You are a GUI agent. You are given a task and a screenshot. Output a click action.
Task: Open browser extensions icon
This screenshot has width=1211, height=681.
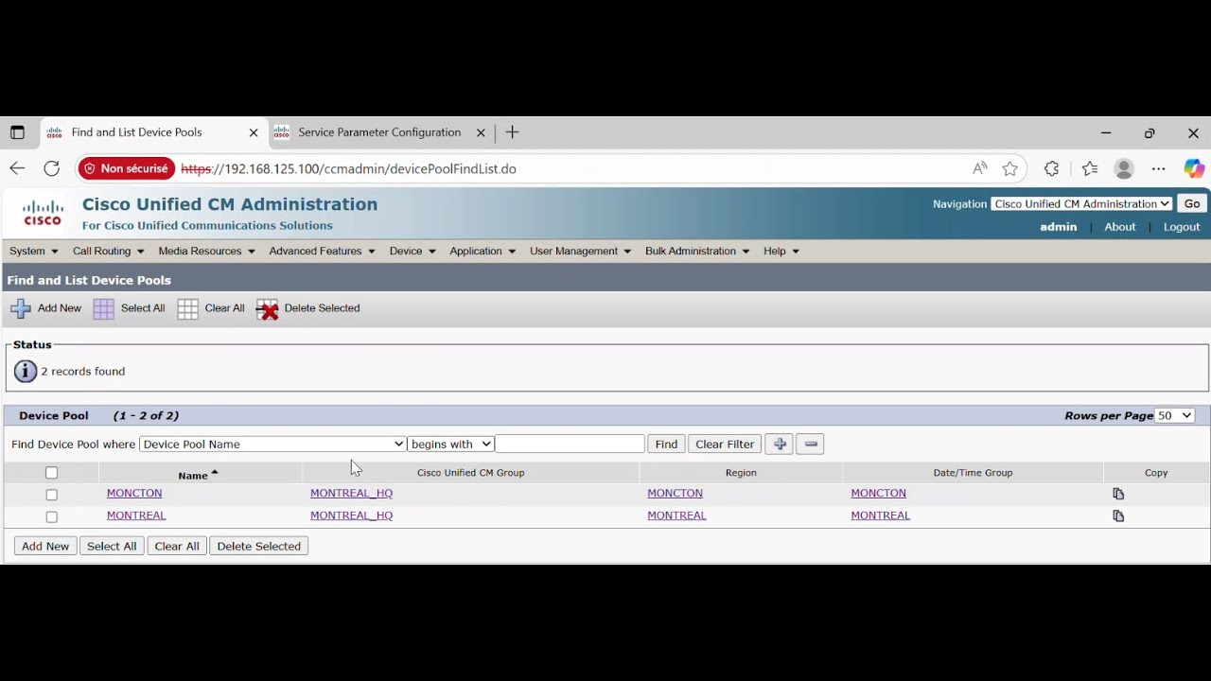coord(1051,168)
